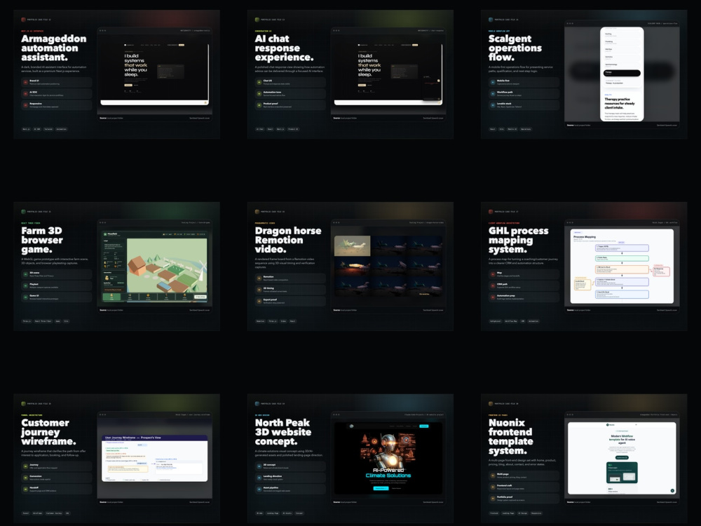Open the Nuonix Webflow template preview
This screenshot has height=526, width=701.
pos(622,458)
